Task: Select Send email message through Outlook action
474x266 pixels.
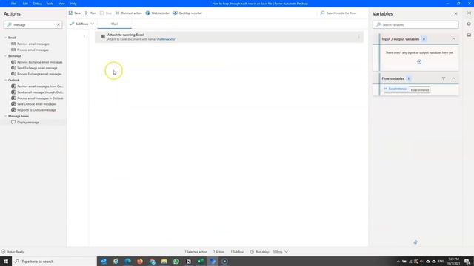Action: click(37, 92)
